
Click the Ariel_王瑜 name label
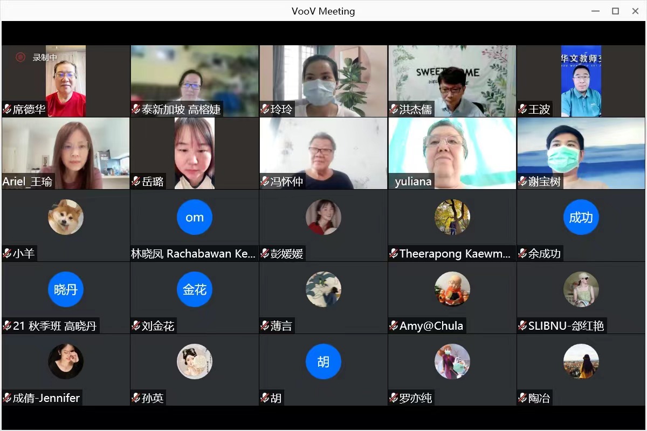click(27, 182)
